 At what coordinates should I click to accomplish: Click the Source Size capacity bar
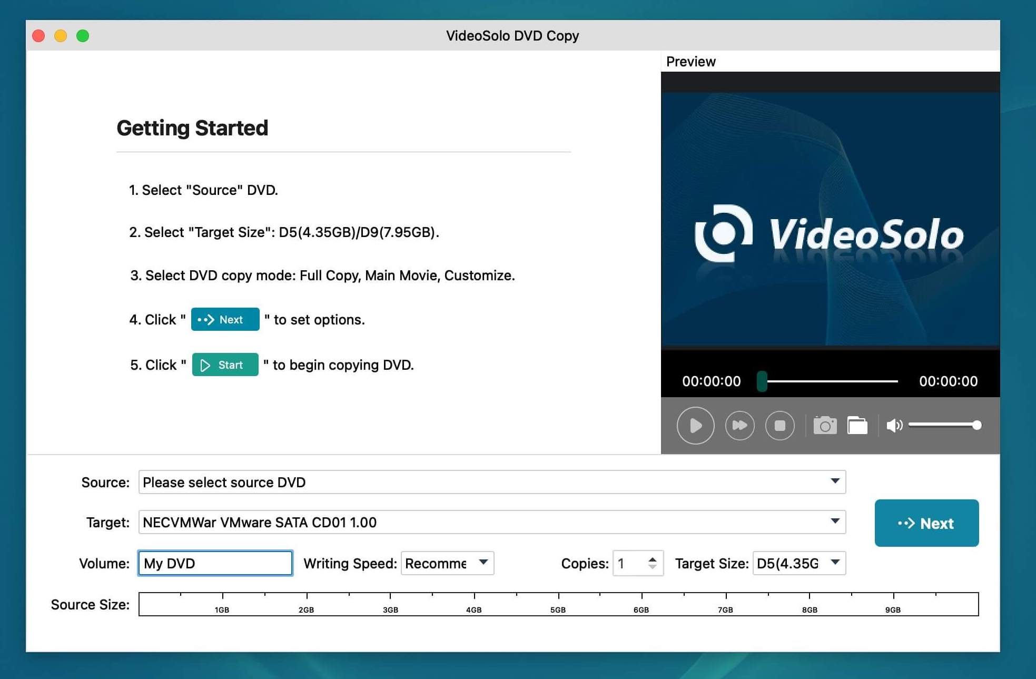tap(558, 604)
